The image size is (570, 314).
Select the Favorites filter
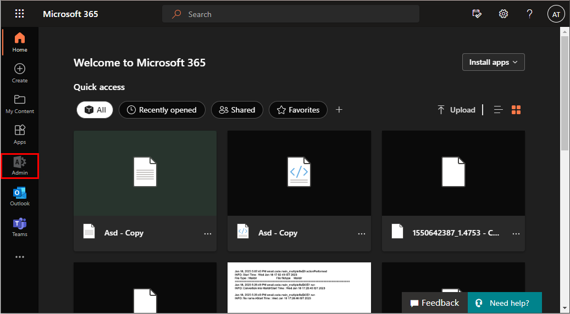click(298, 110)
